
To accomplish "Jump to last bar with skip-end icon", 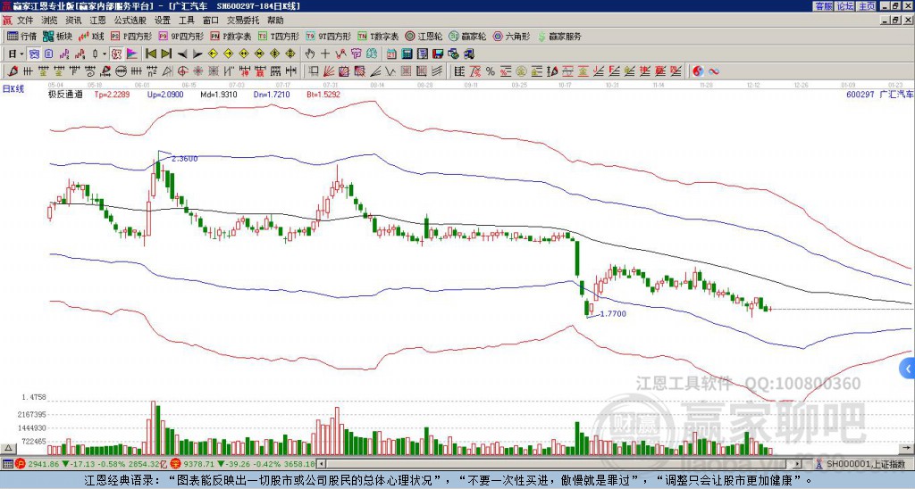I will pyautogui.click(x=166, y=54).
